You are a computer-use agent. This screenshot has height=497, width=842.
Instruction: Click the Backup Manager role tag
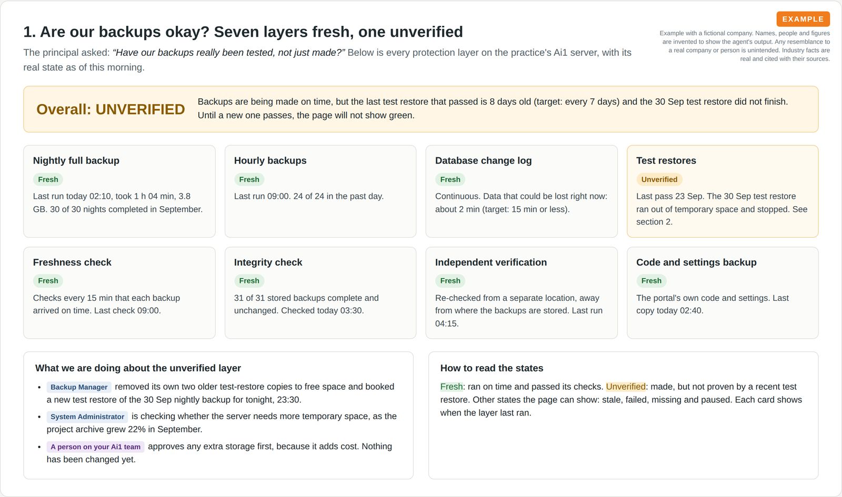(x=79, y=387)
